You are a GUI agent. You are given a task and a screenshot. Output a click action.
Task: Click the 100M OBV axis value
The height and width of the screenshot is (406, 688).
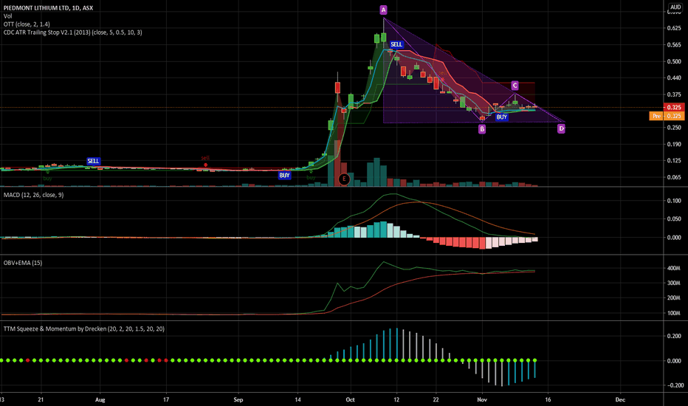click(x=674, y=313)
